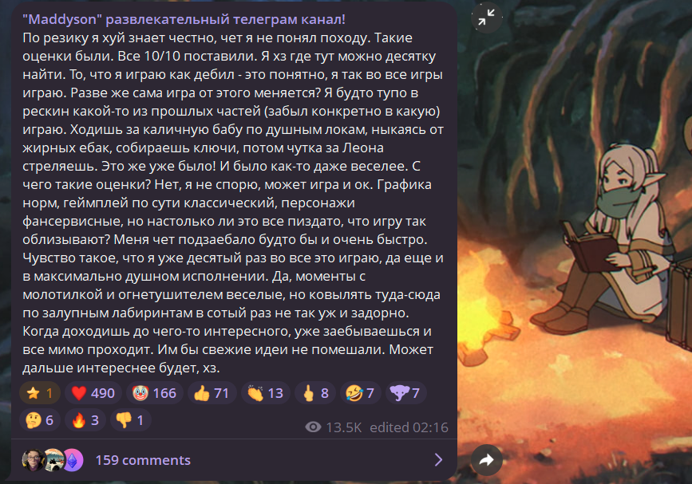Expand comments via the right chevron arrow
692x484 pixels.
coord(438,460)
